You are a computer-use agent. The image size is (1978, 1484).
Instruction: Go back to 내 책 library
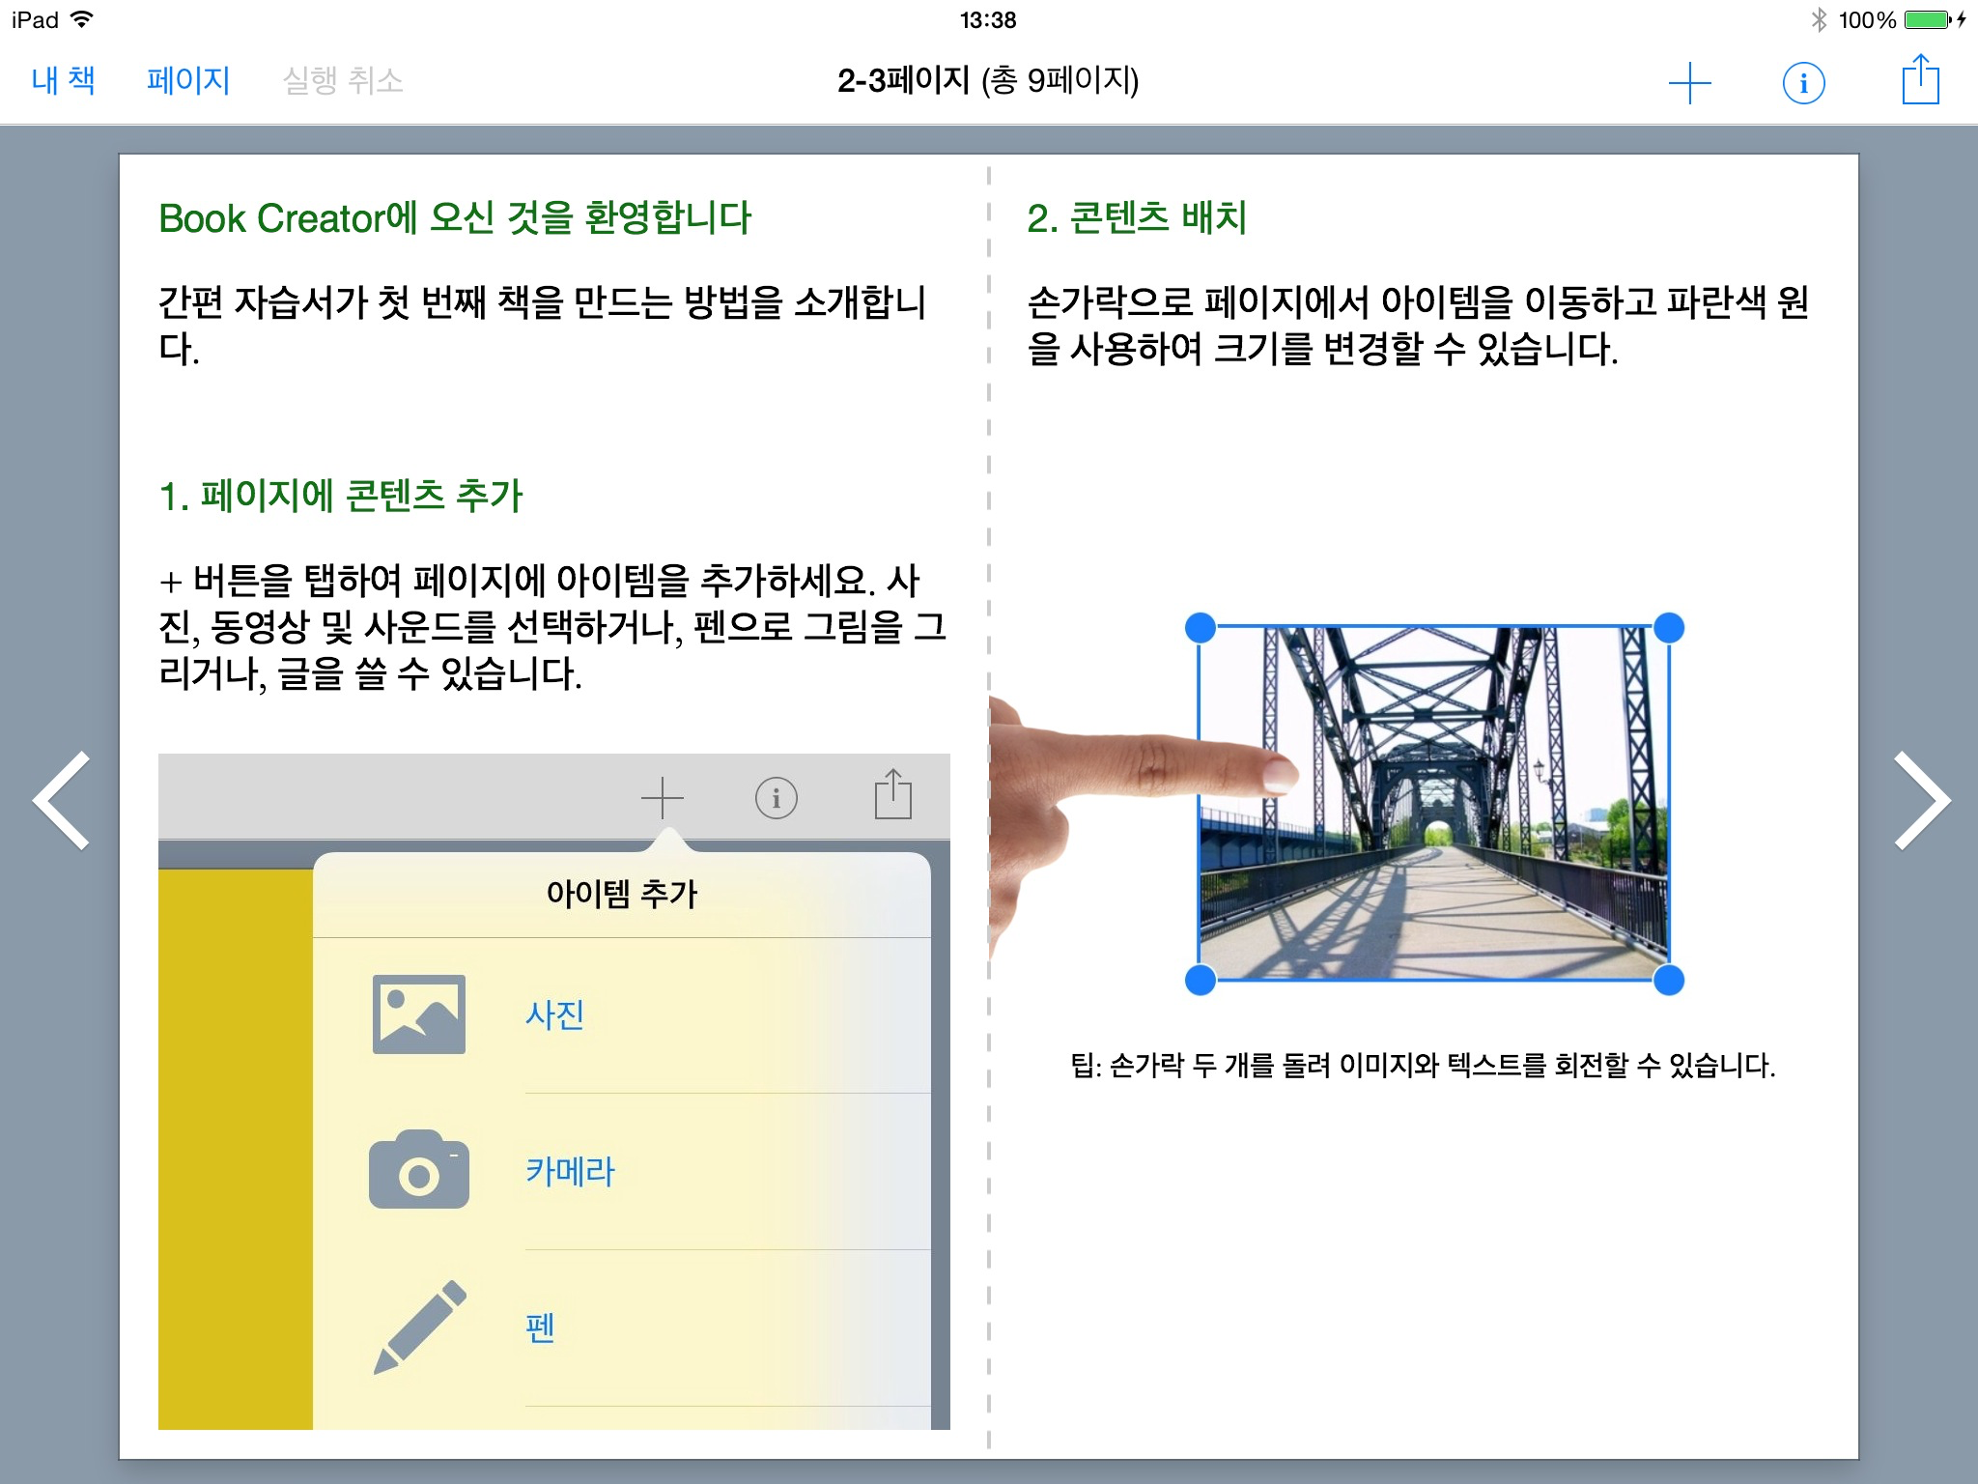point(63,80)
